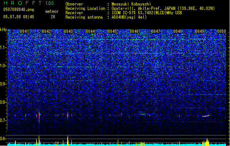The width and height of the screenshot is (230, 146).
Task: Click the Receiver label
Action: [74, 13]
